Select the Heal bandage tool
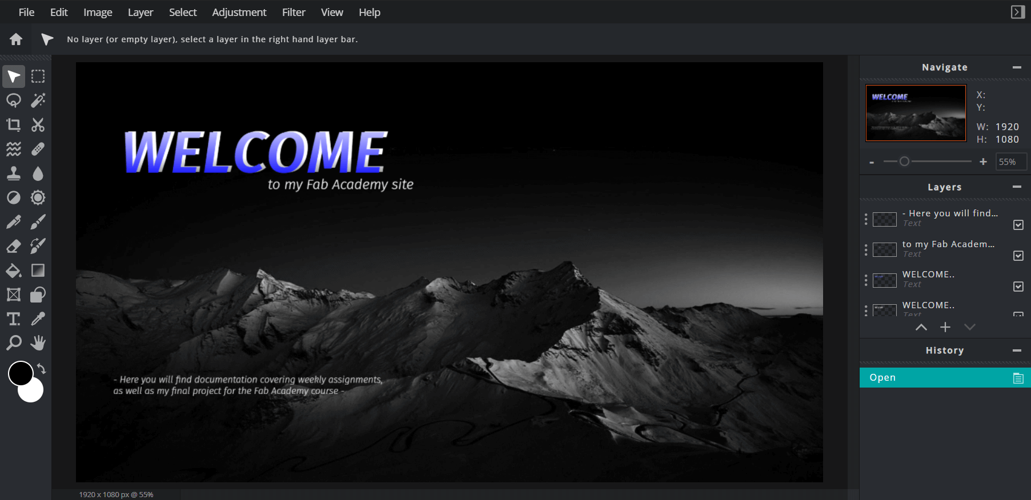Image resolution: width=1031 pixels, height=500 pixels. pyautogui.click(x=38, y=149)
